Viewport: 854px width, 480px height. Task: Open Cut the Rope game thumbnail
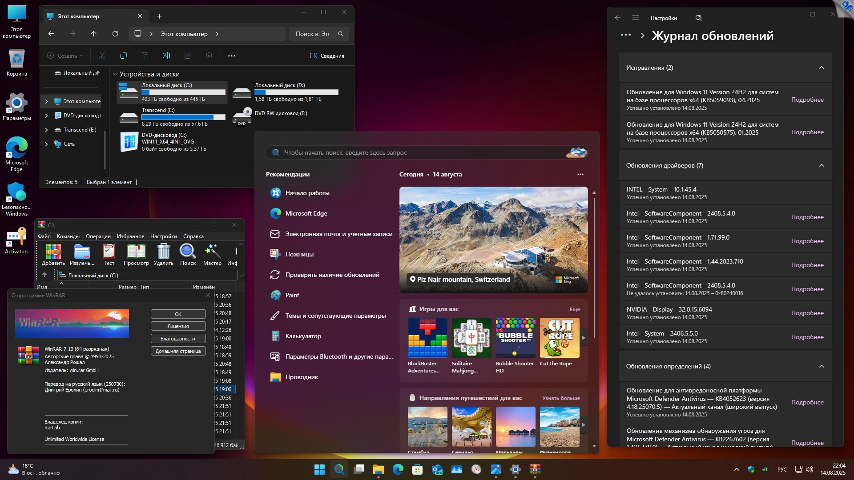tap(559, 338)
